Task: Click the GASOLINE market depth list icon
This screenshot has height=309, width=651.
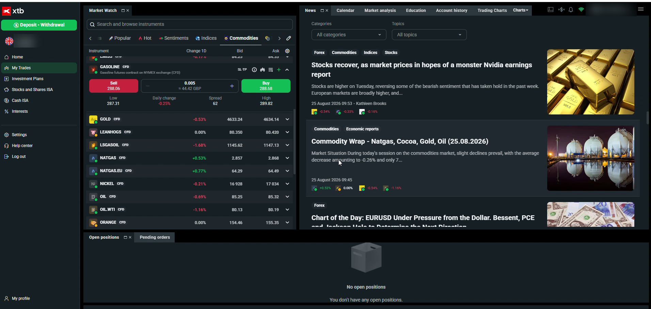Action: point(271,70)
